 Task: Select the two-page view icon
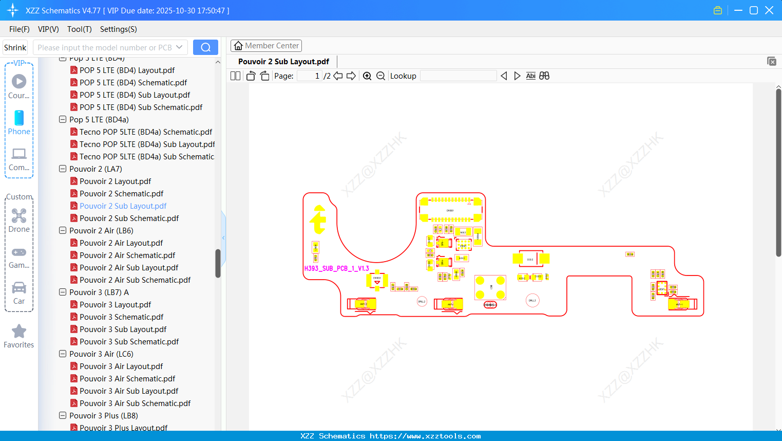point(235,76)
